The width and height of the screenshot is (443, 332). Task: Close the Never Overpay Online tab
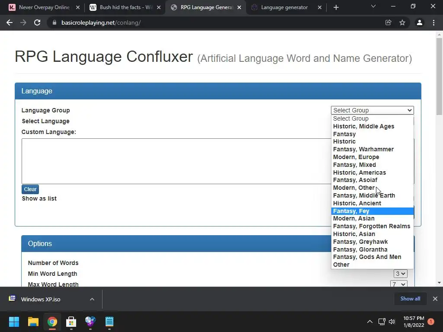78,7
